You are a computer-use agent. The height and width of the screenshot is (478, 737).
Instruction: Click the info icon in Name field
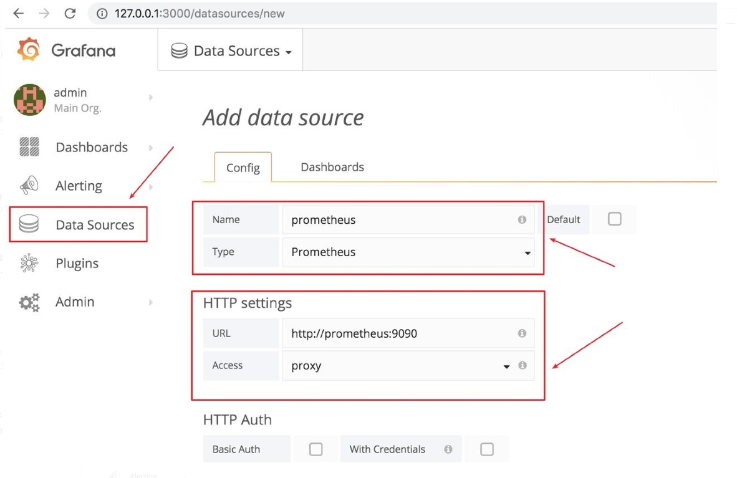(522, 219)
